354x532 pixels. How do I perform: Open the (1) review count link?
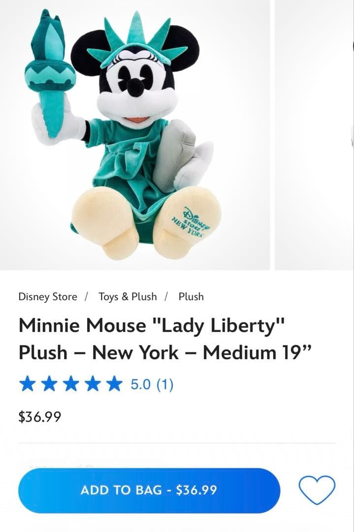(165, 384)
